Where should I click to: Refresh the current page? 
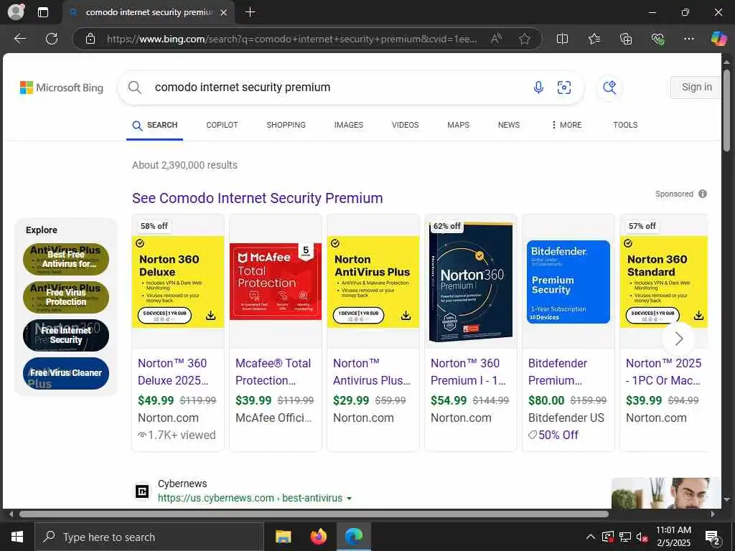click(52, 39)
